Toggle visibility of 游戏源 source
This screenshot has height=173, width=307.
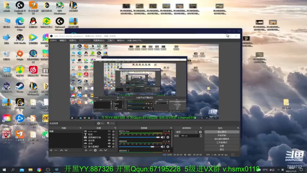click(x=109, y=140)
